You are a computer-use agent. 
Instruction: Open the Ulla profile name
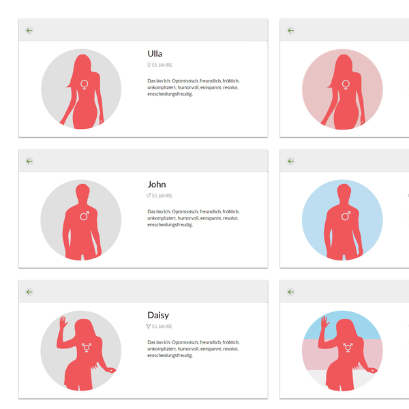point(155,54)
